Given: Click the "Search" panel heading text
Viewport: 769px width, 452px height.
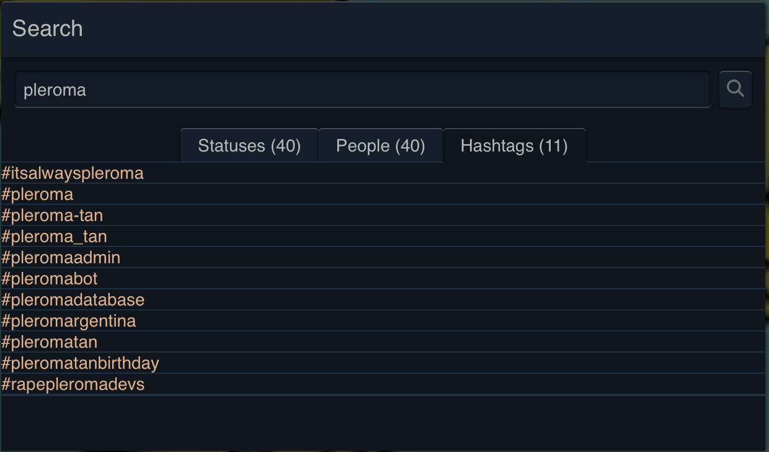Looking at the screenshot, I should pos(48,29).
